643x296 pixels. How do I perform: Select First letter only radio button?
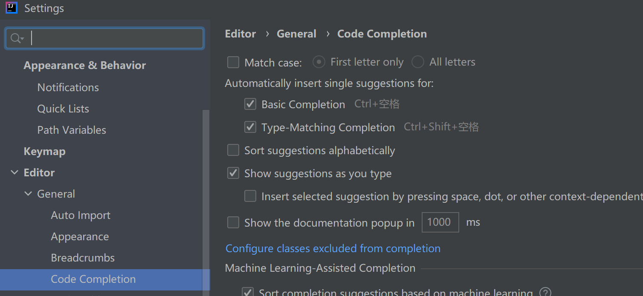click(319, 62)
